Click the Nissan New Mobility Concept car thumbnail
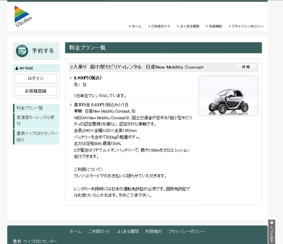The width and height of the screenshot is (283, 244). click(228, 96)
